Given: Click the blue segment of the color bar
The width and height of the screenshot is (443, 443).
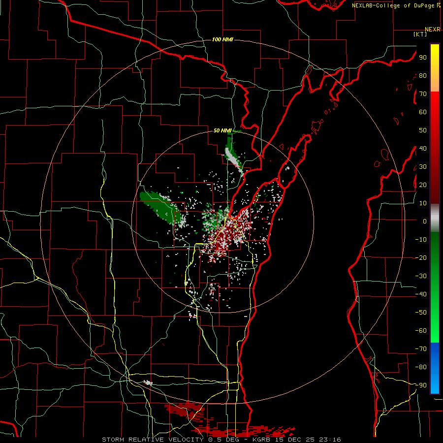Looking at the screenshot, I should tap(435, 368).
